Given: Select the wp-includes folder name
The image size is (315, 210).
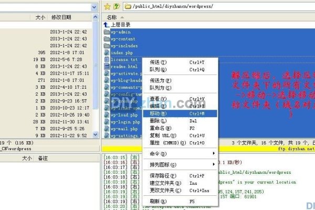Looking at the screenshot, I should [124, 46].
